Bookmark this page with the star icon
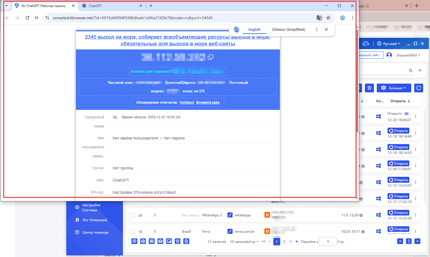This screenshot has height=257, width=430. (328, 18)
